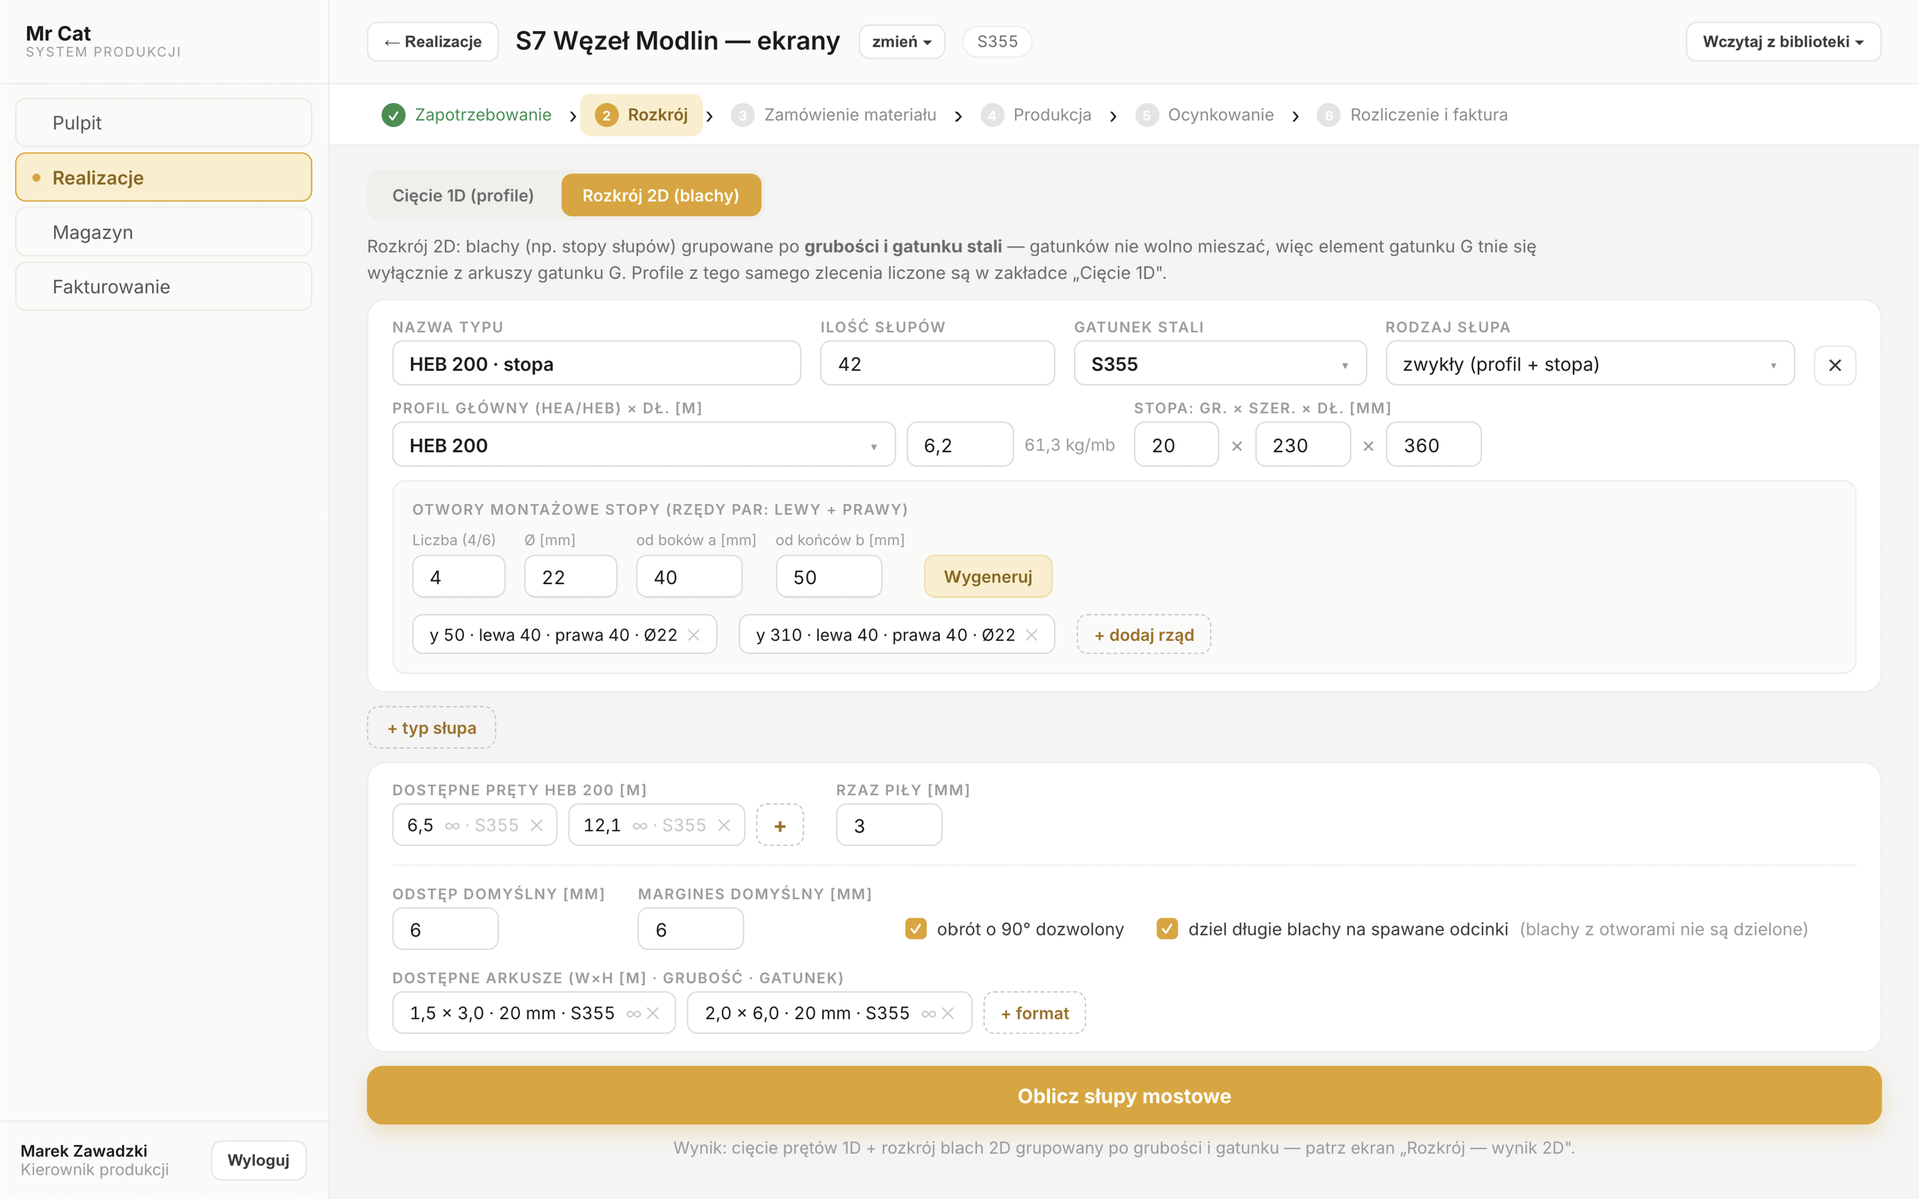Delete the y 310 hole row chip
This screenshot has height=1199, width=1919.
(x=1032, y=635)
